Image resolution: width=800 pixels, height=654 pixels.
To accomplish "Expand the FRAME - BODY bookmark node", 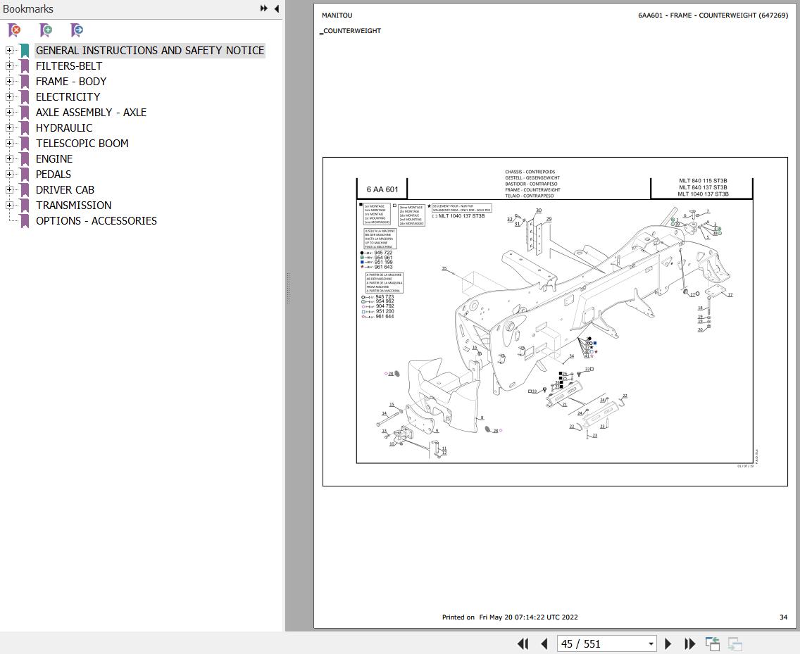I will [x=9, y=81].
